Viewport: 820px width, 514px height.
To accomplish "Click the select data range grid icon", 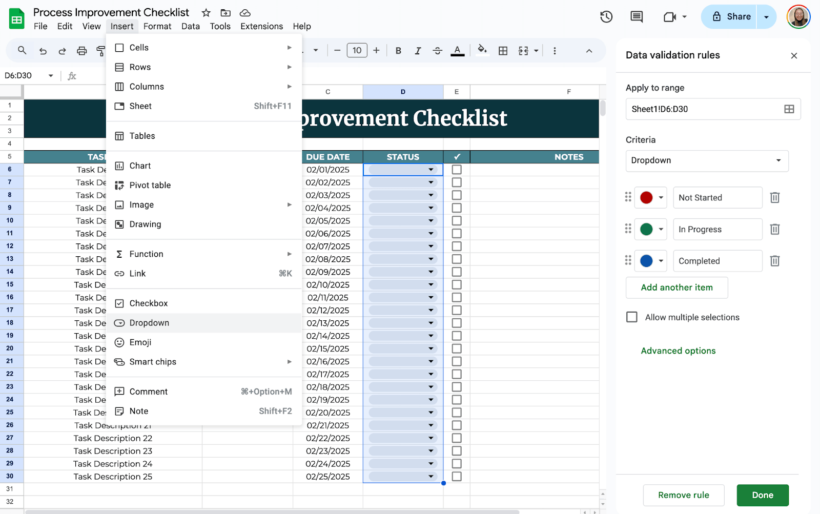I will (x=789, y=109).
